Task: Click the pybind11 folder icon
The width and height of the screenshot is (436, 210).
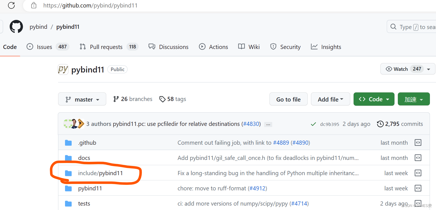Action: coord(68,188)
